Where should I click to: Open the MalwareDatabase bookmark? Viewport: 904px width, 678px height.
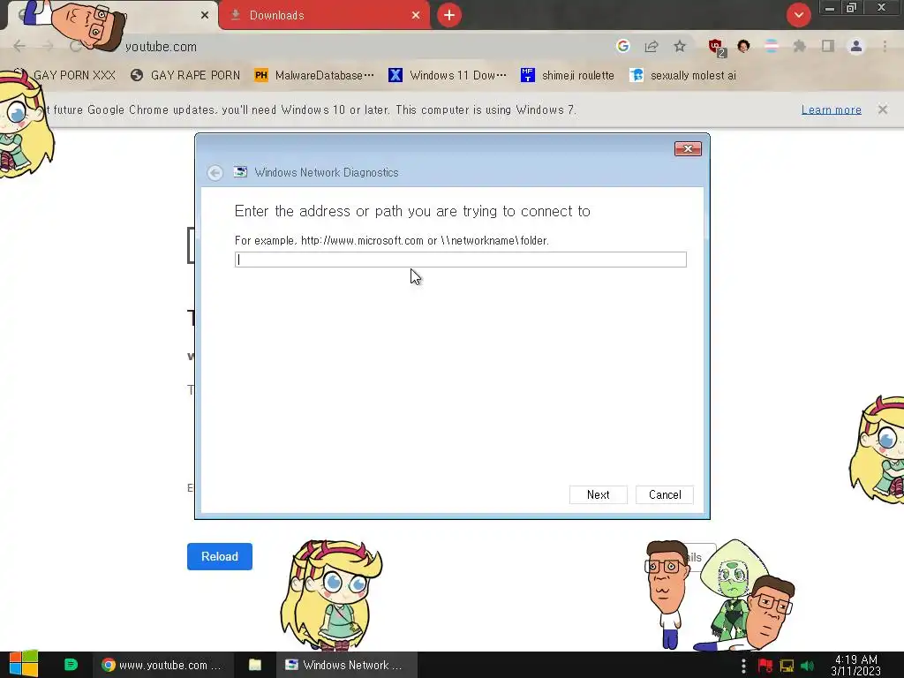(x=315, y=76)
